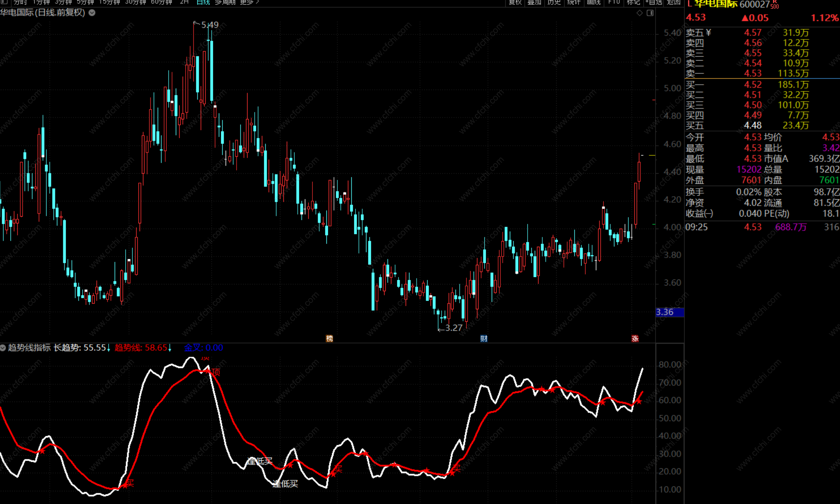840x504 pixels.
Task: Click the 涨 marker icon on timeline
Action: point(635,338)
